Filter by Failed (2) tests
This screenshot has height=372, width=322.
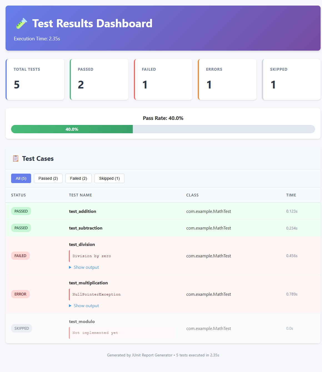[78, 178]
